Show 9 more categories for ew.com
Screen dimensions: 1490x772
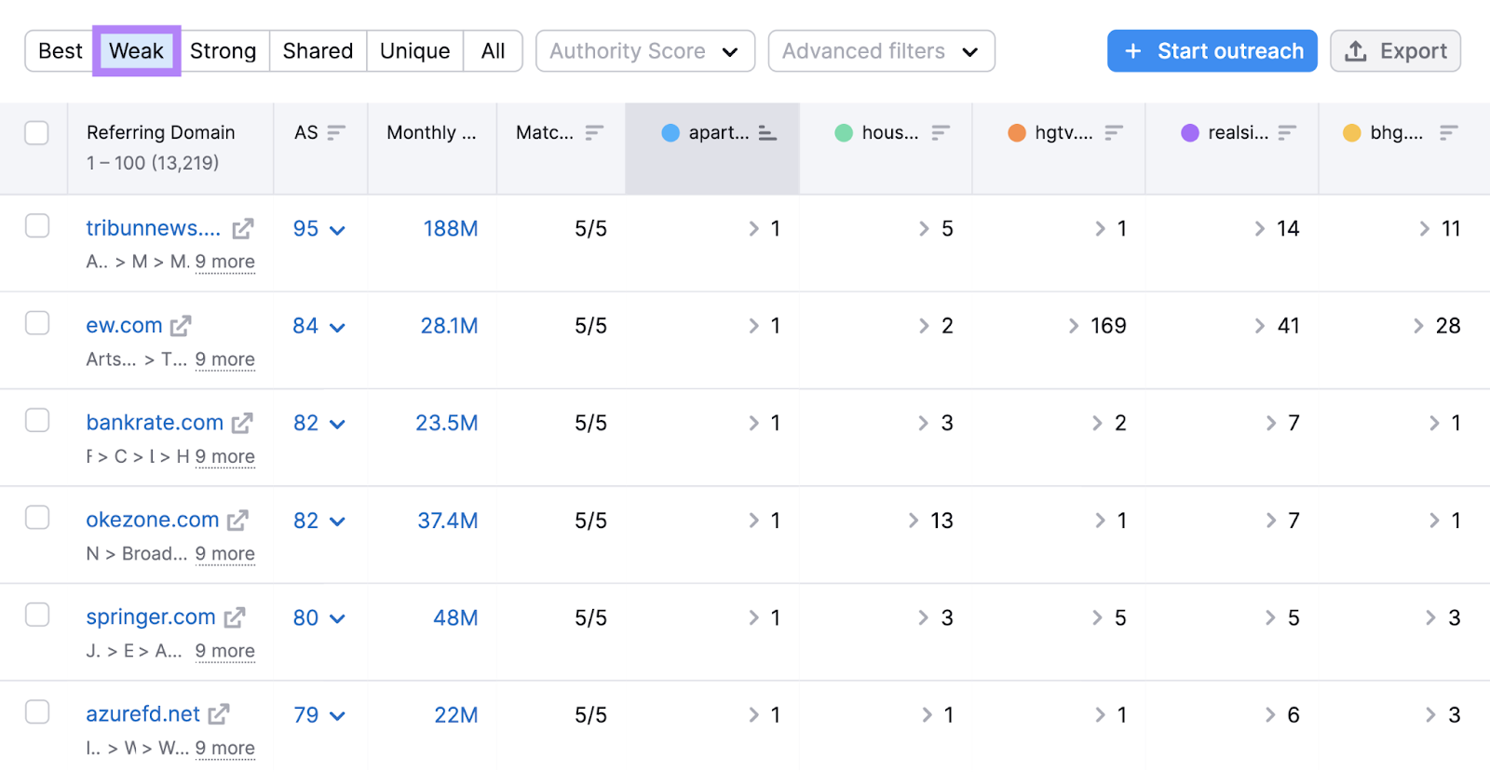(224, 359)
